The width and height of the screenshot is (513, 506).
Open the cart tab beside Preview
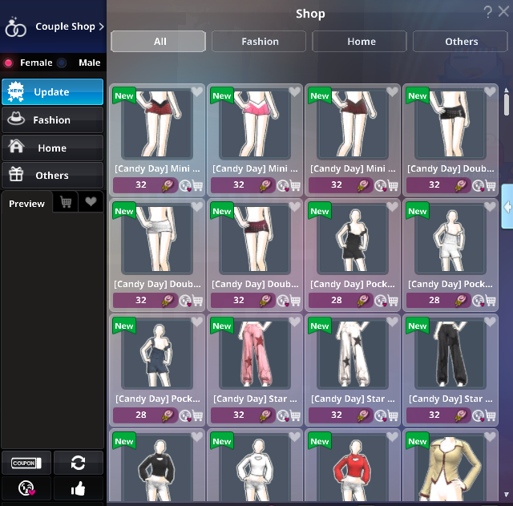pos(66,202)
